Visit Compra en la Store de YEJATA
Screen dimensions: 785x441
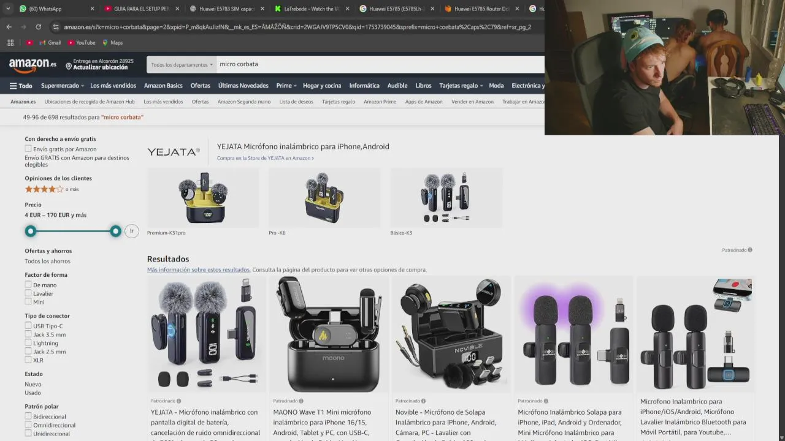point(265,158)
